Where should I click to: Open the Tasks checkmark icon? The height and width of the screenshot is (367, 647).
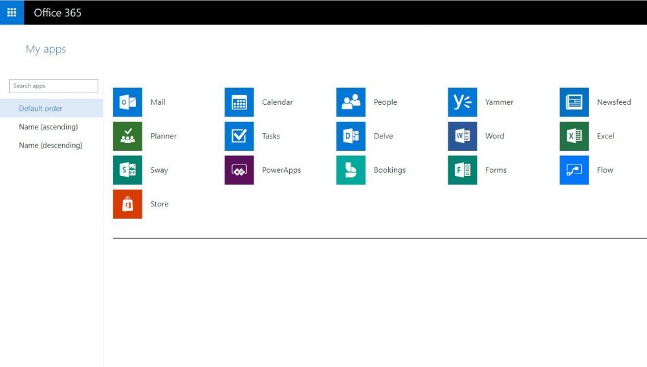(x=239, y=136)
